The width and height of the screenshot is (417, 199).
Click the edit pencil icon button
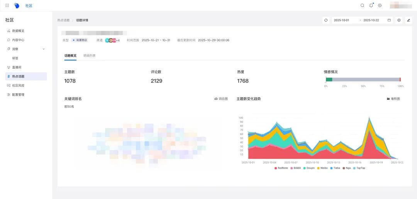[409, 20]
